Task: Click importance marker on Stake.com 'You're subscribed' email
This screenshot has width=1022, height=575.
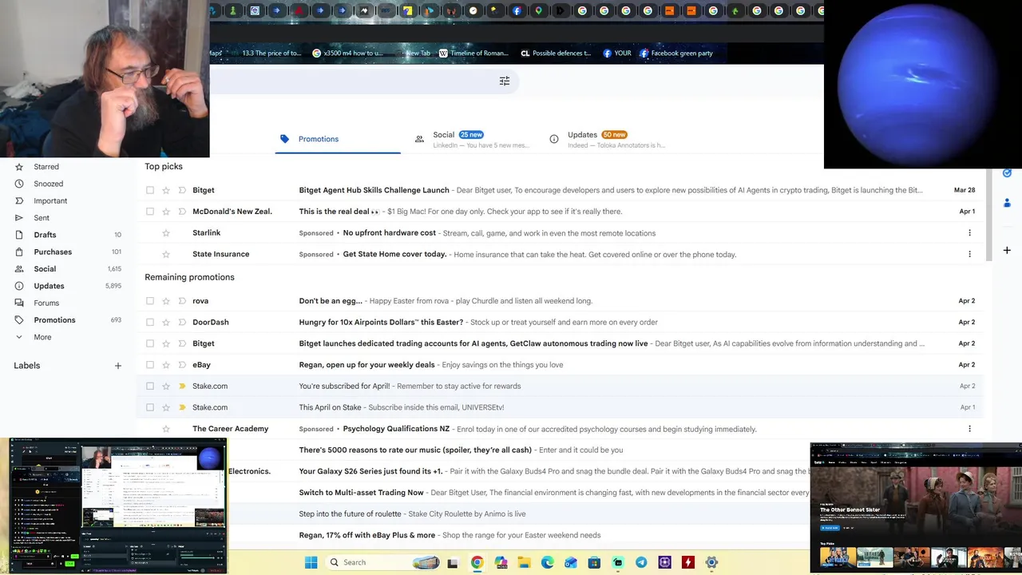Action: coord(182,386)
